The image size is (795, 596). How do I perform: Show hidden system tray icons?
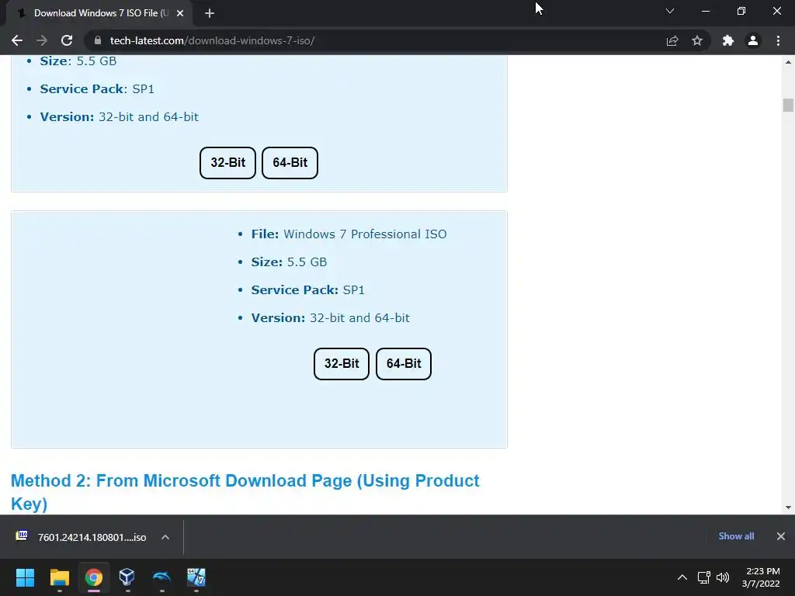(x=682, y=577)
